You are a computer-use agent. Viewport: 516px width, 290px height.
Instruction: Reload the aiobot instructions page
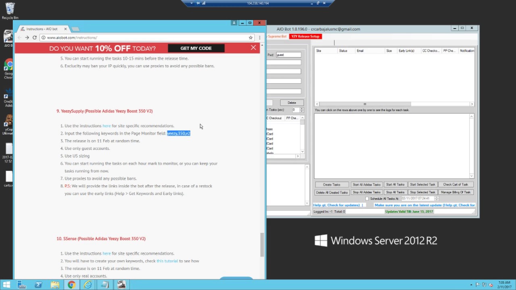35,37
